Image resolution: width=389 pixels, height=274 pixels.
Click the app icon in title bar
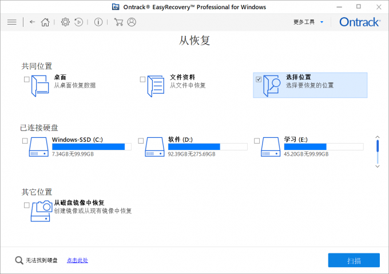pos(116,7)
